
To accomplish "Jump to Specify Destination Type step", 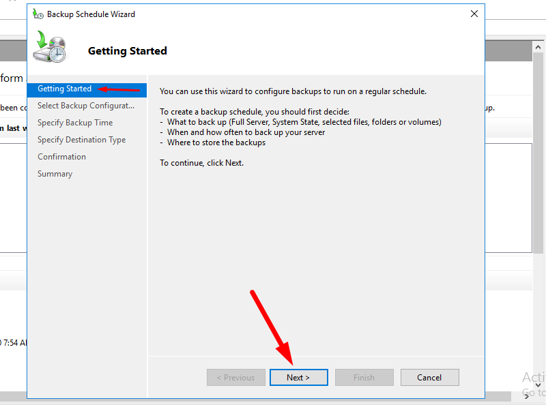I will 81,140.
